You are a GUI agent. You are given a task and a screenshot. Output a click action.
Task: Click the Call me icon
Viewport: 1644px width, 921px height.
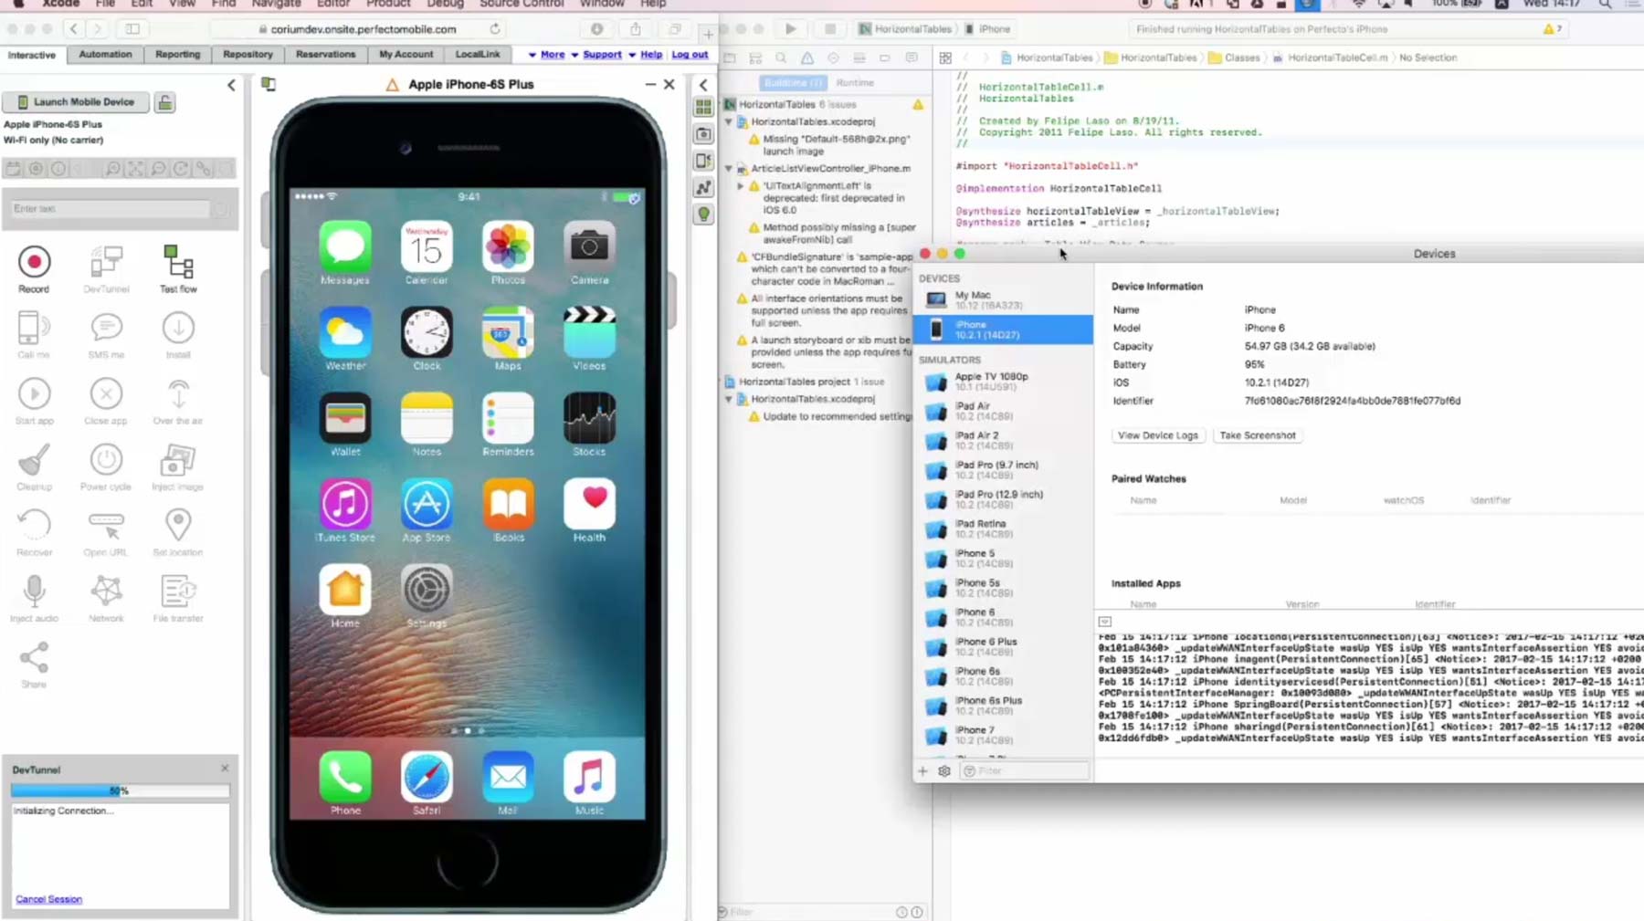pos(34,329)
